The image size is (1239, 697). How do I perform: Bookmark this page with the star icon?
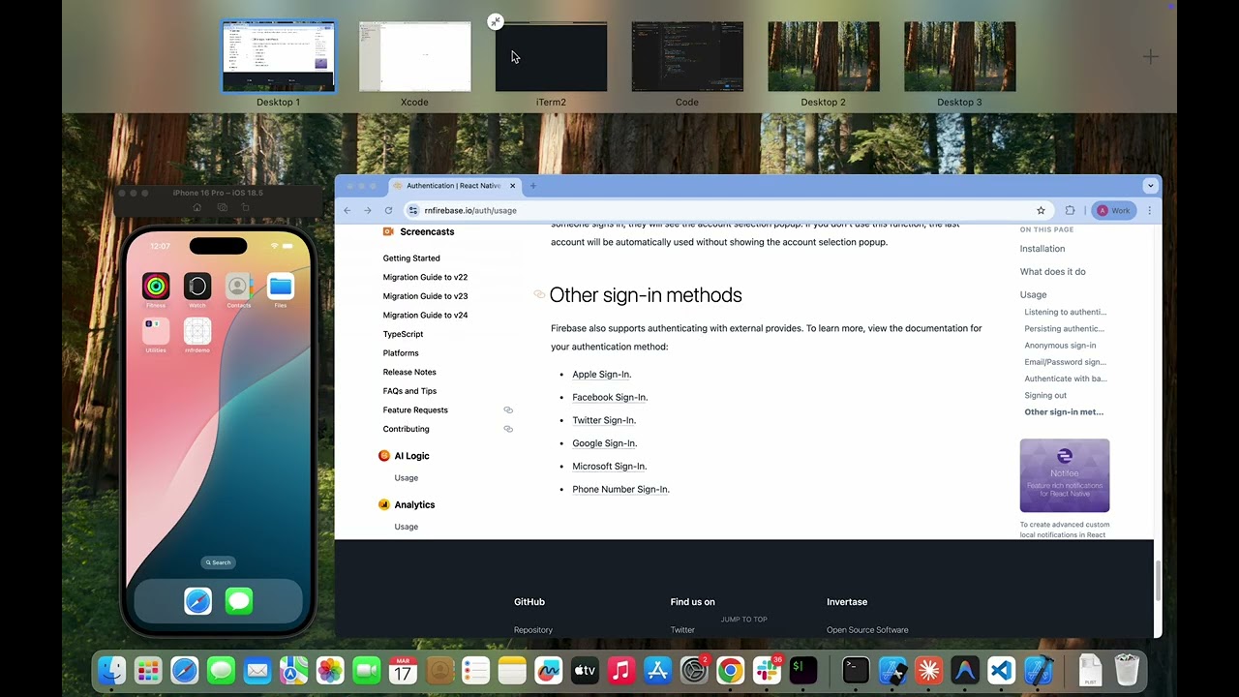[1042, 210]
